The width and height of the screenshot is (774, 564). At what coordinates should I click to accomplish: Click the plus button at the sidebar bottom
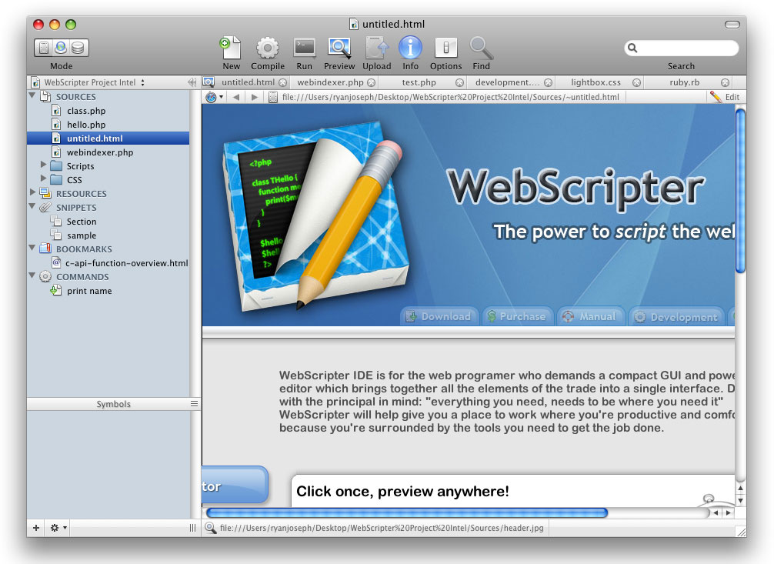click(x=36, y=528)
